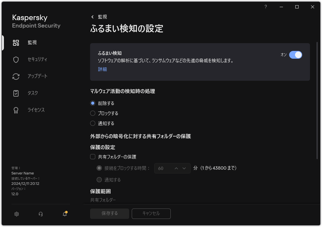Enable the 共有フォルダーの保護 checkbox

(x=93, y=157)
